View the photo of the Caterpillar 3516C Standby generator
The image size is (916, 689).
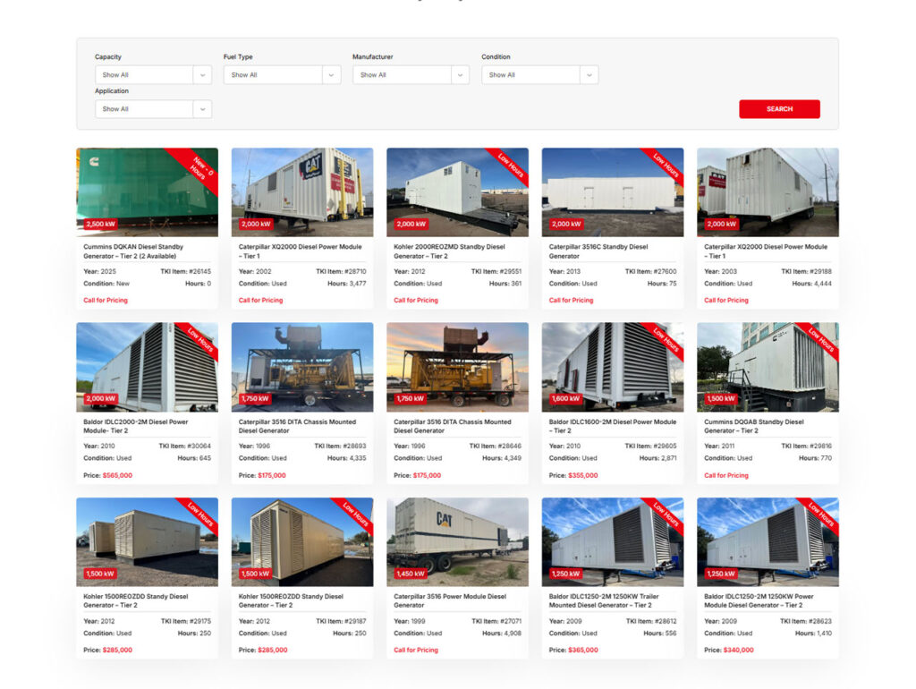pos(612,191)
